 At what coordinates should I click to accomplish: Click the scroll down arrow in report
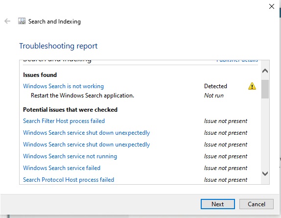pyautogui.click(x=265, y=173)
